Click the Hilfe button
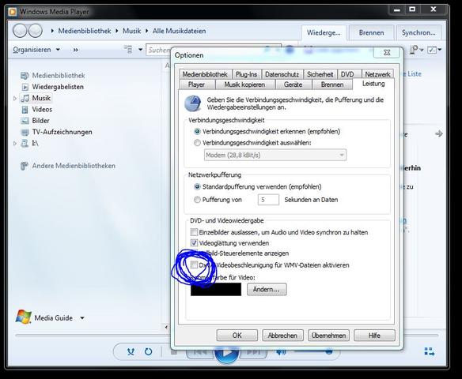This screenshot has width=462, height=379. coord(374,336)
